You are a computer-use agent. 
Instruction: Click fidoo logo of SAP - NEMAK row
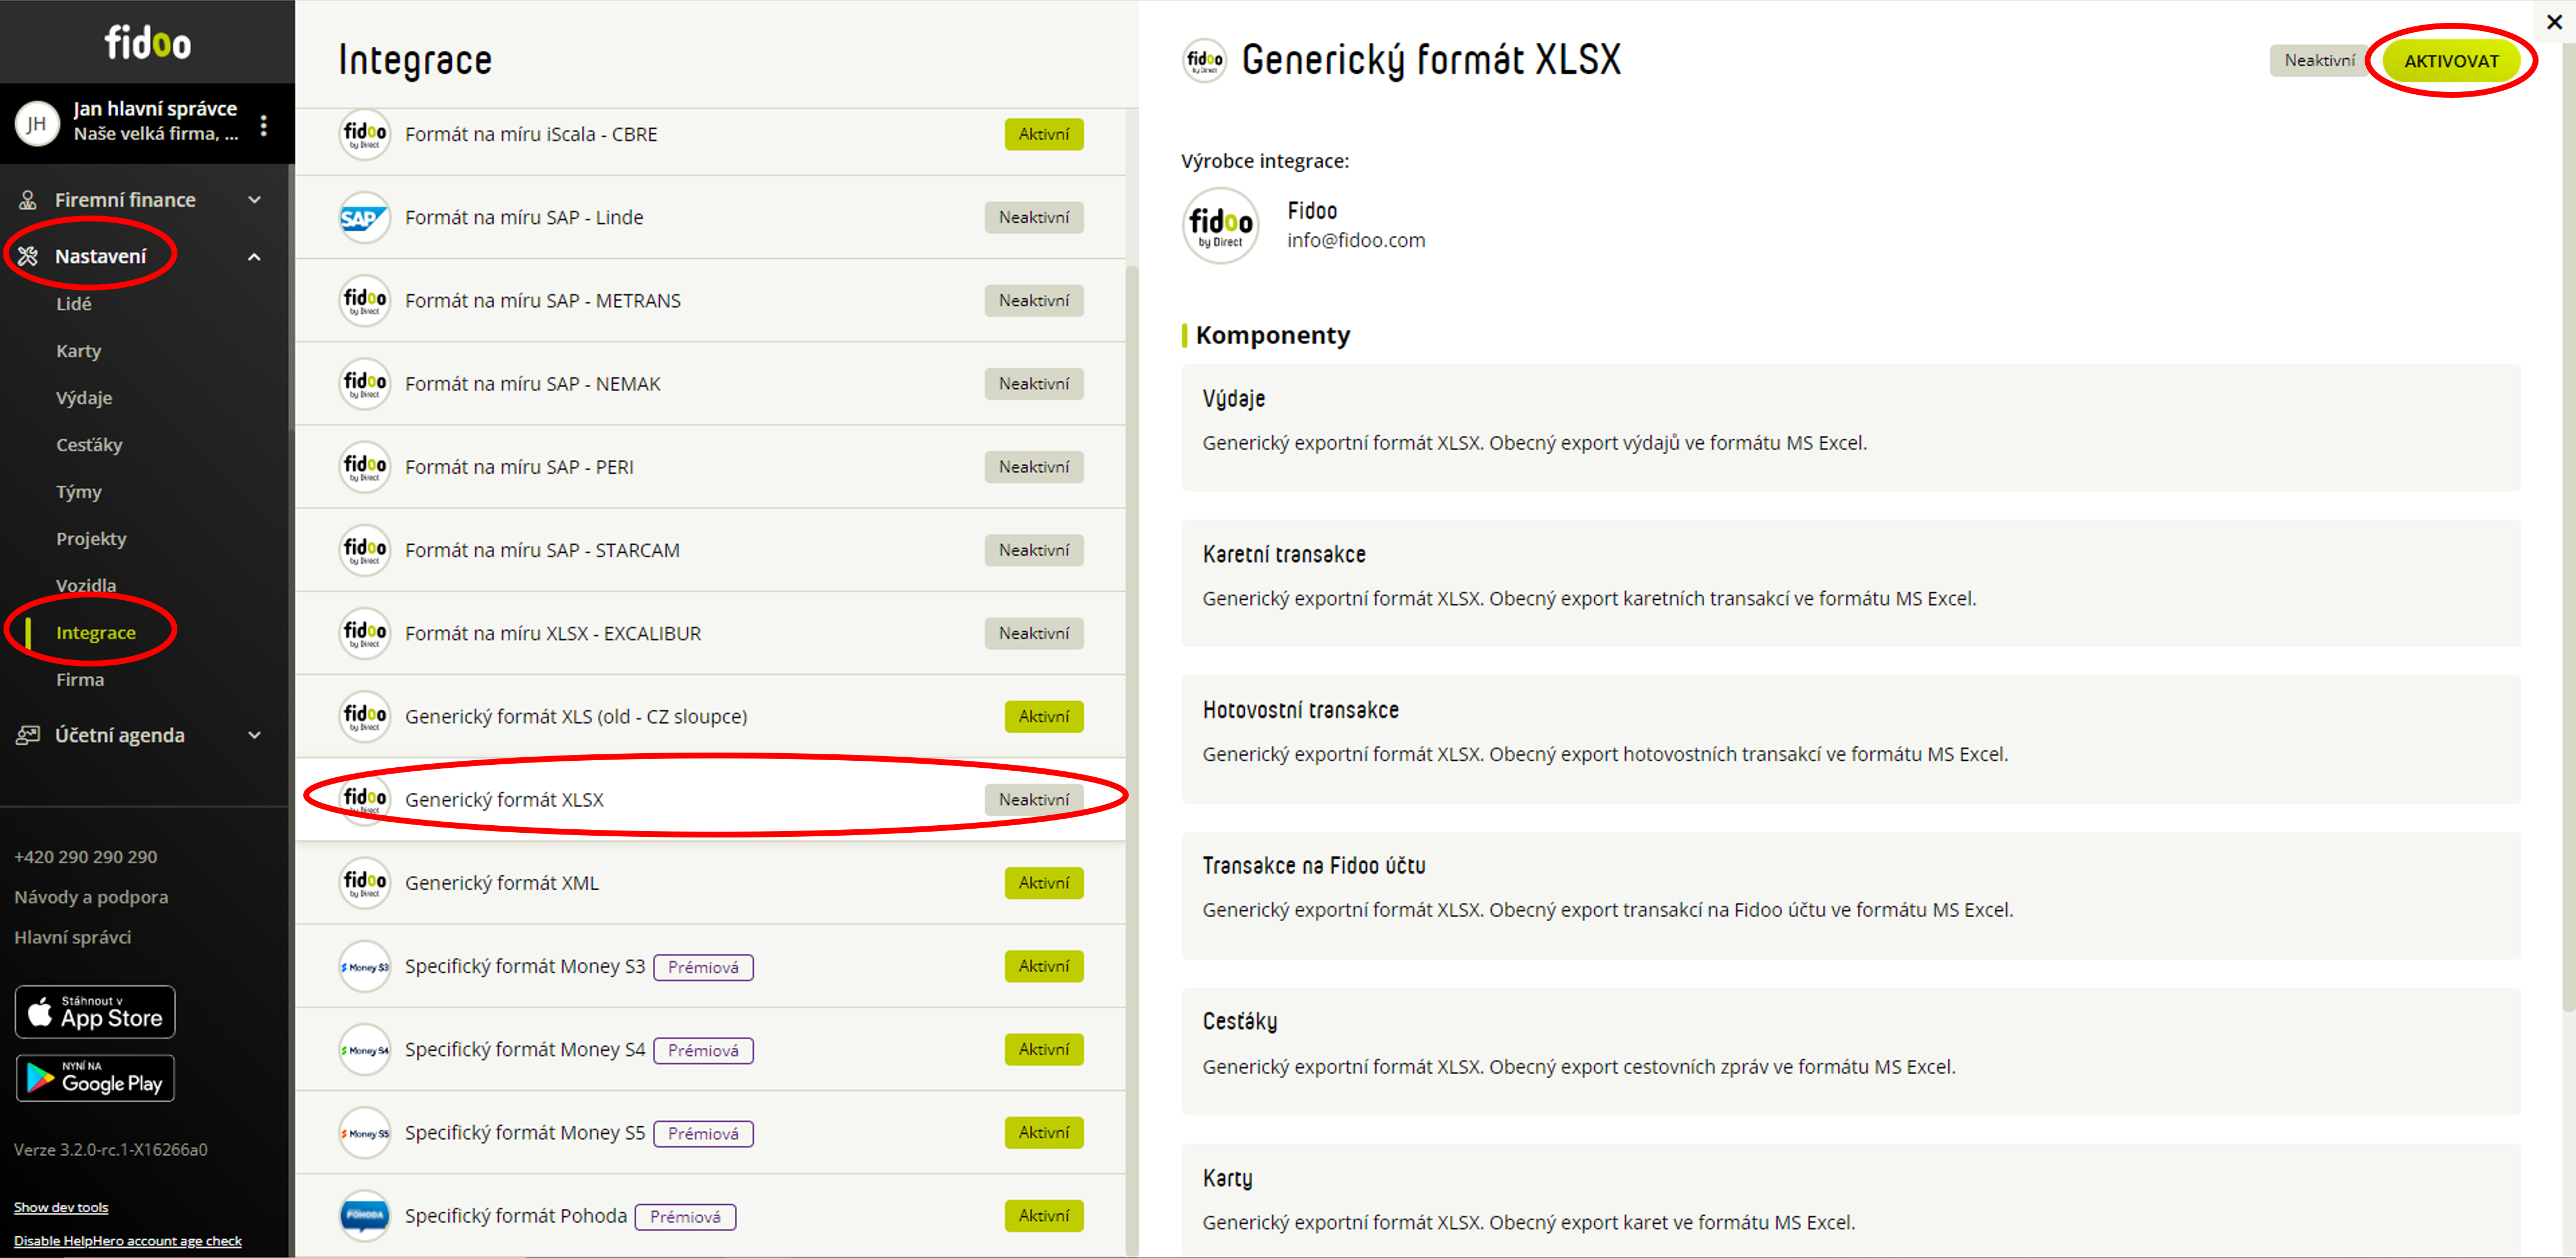click(364, 383)
